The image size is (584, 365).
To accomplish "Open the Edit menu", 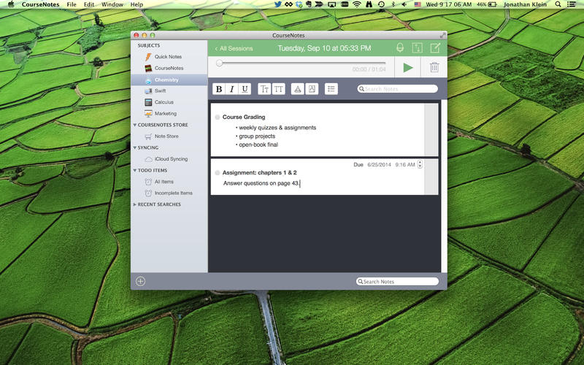I will pyautogui.click(x=89, y=4).
